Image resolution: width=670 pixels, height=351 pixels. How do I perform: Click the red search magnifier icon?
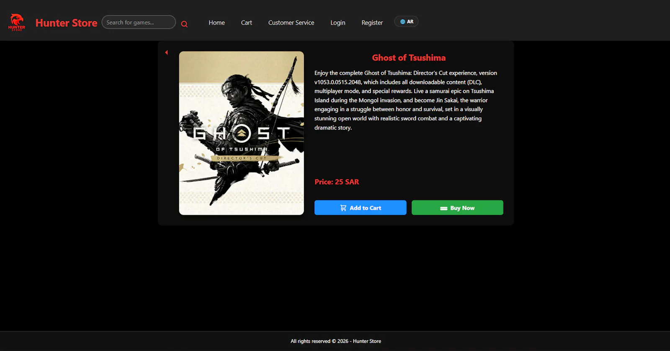point(184,24)
